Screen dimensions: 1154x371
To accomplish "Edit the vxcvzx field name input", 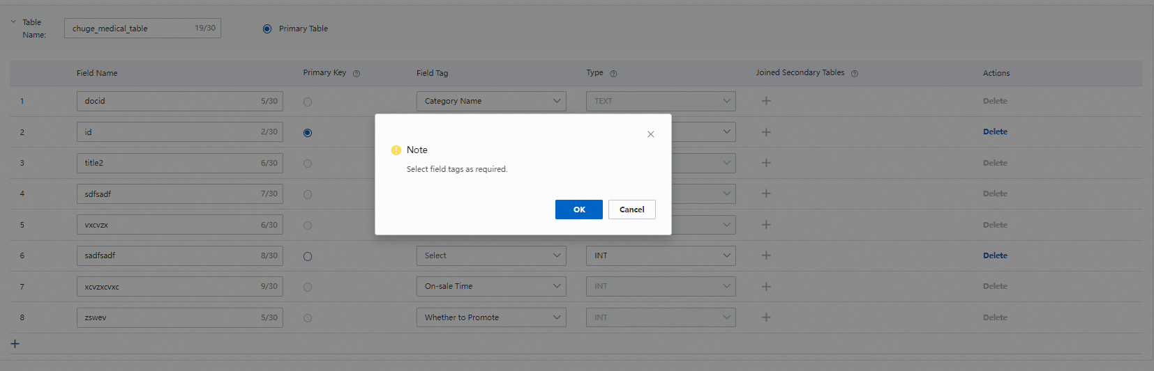I will pyautogui.click(x=180, y=225).
